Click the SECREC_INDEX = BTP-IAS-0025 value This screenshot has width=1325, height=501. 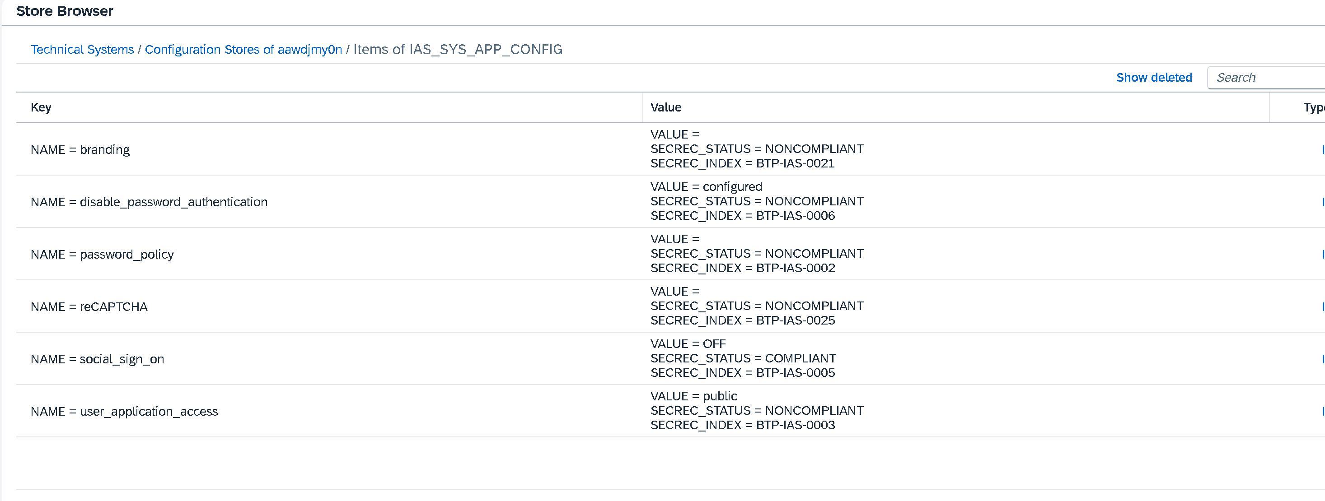click(743, 320)
